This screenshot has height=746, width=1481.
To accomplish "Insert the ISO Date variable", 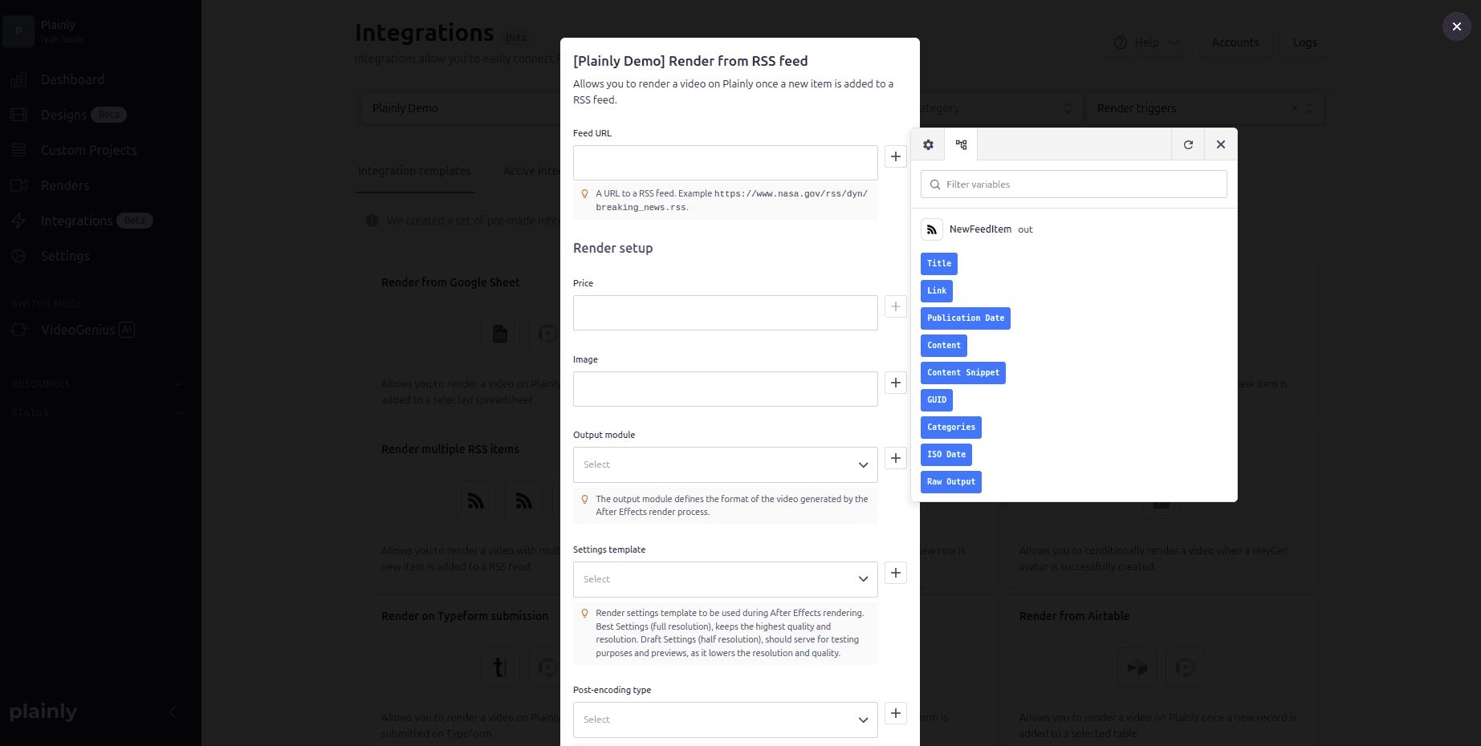I will 946,455.
